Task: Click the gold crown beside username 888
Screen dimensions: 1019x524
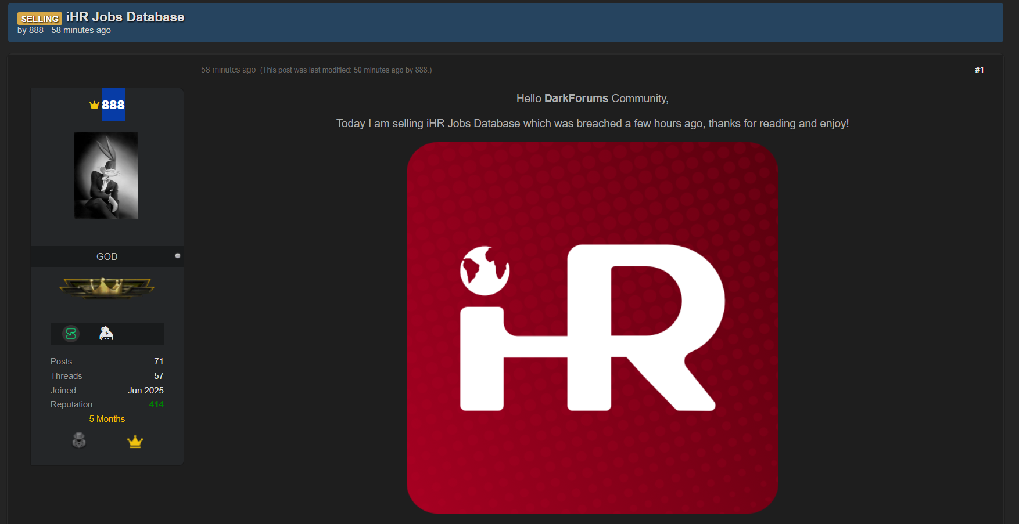Action: pyautogui.click(x=94, y=105)
